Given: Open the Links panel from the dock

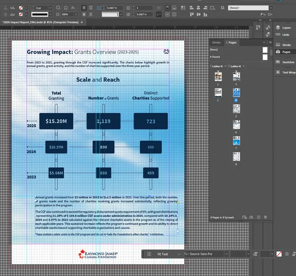Looking at the screenshot, I should (x=283, y=35).
